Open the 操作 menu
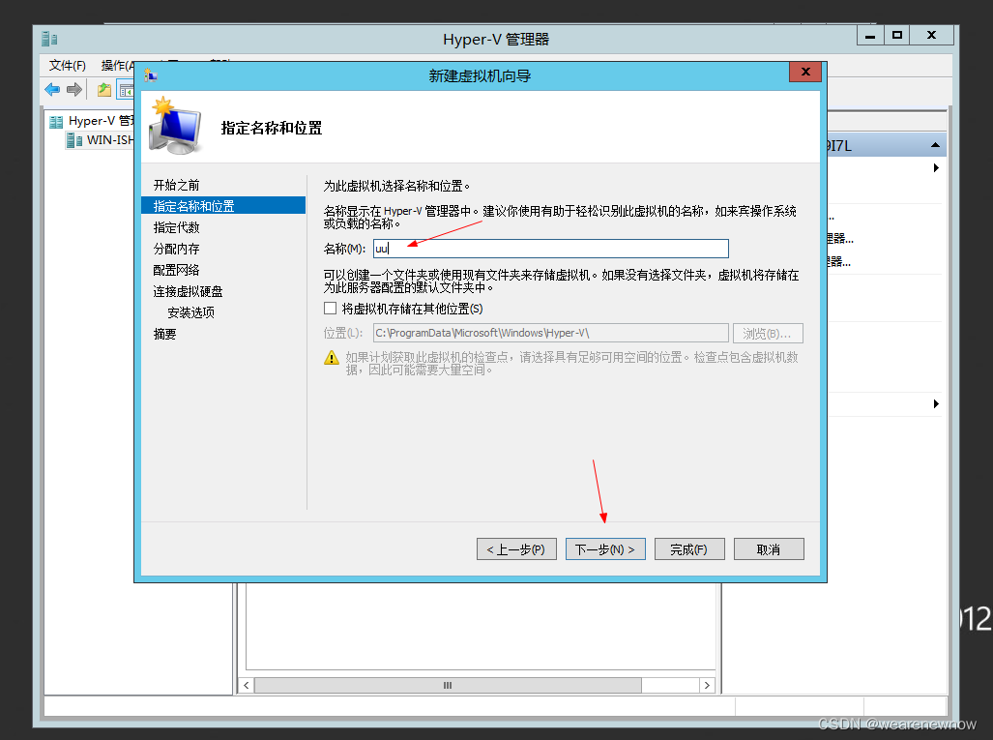This screenshot has width=993, height=740. [x=114, y=65]
